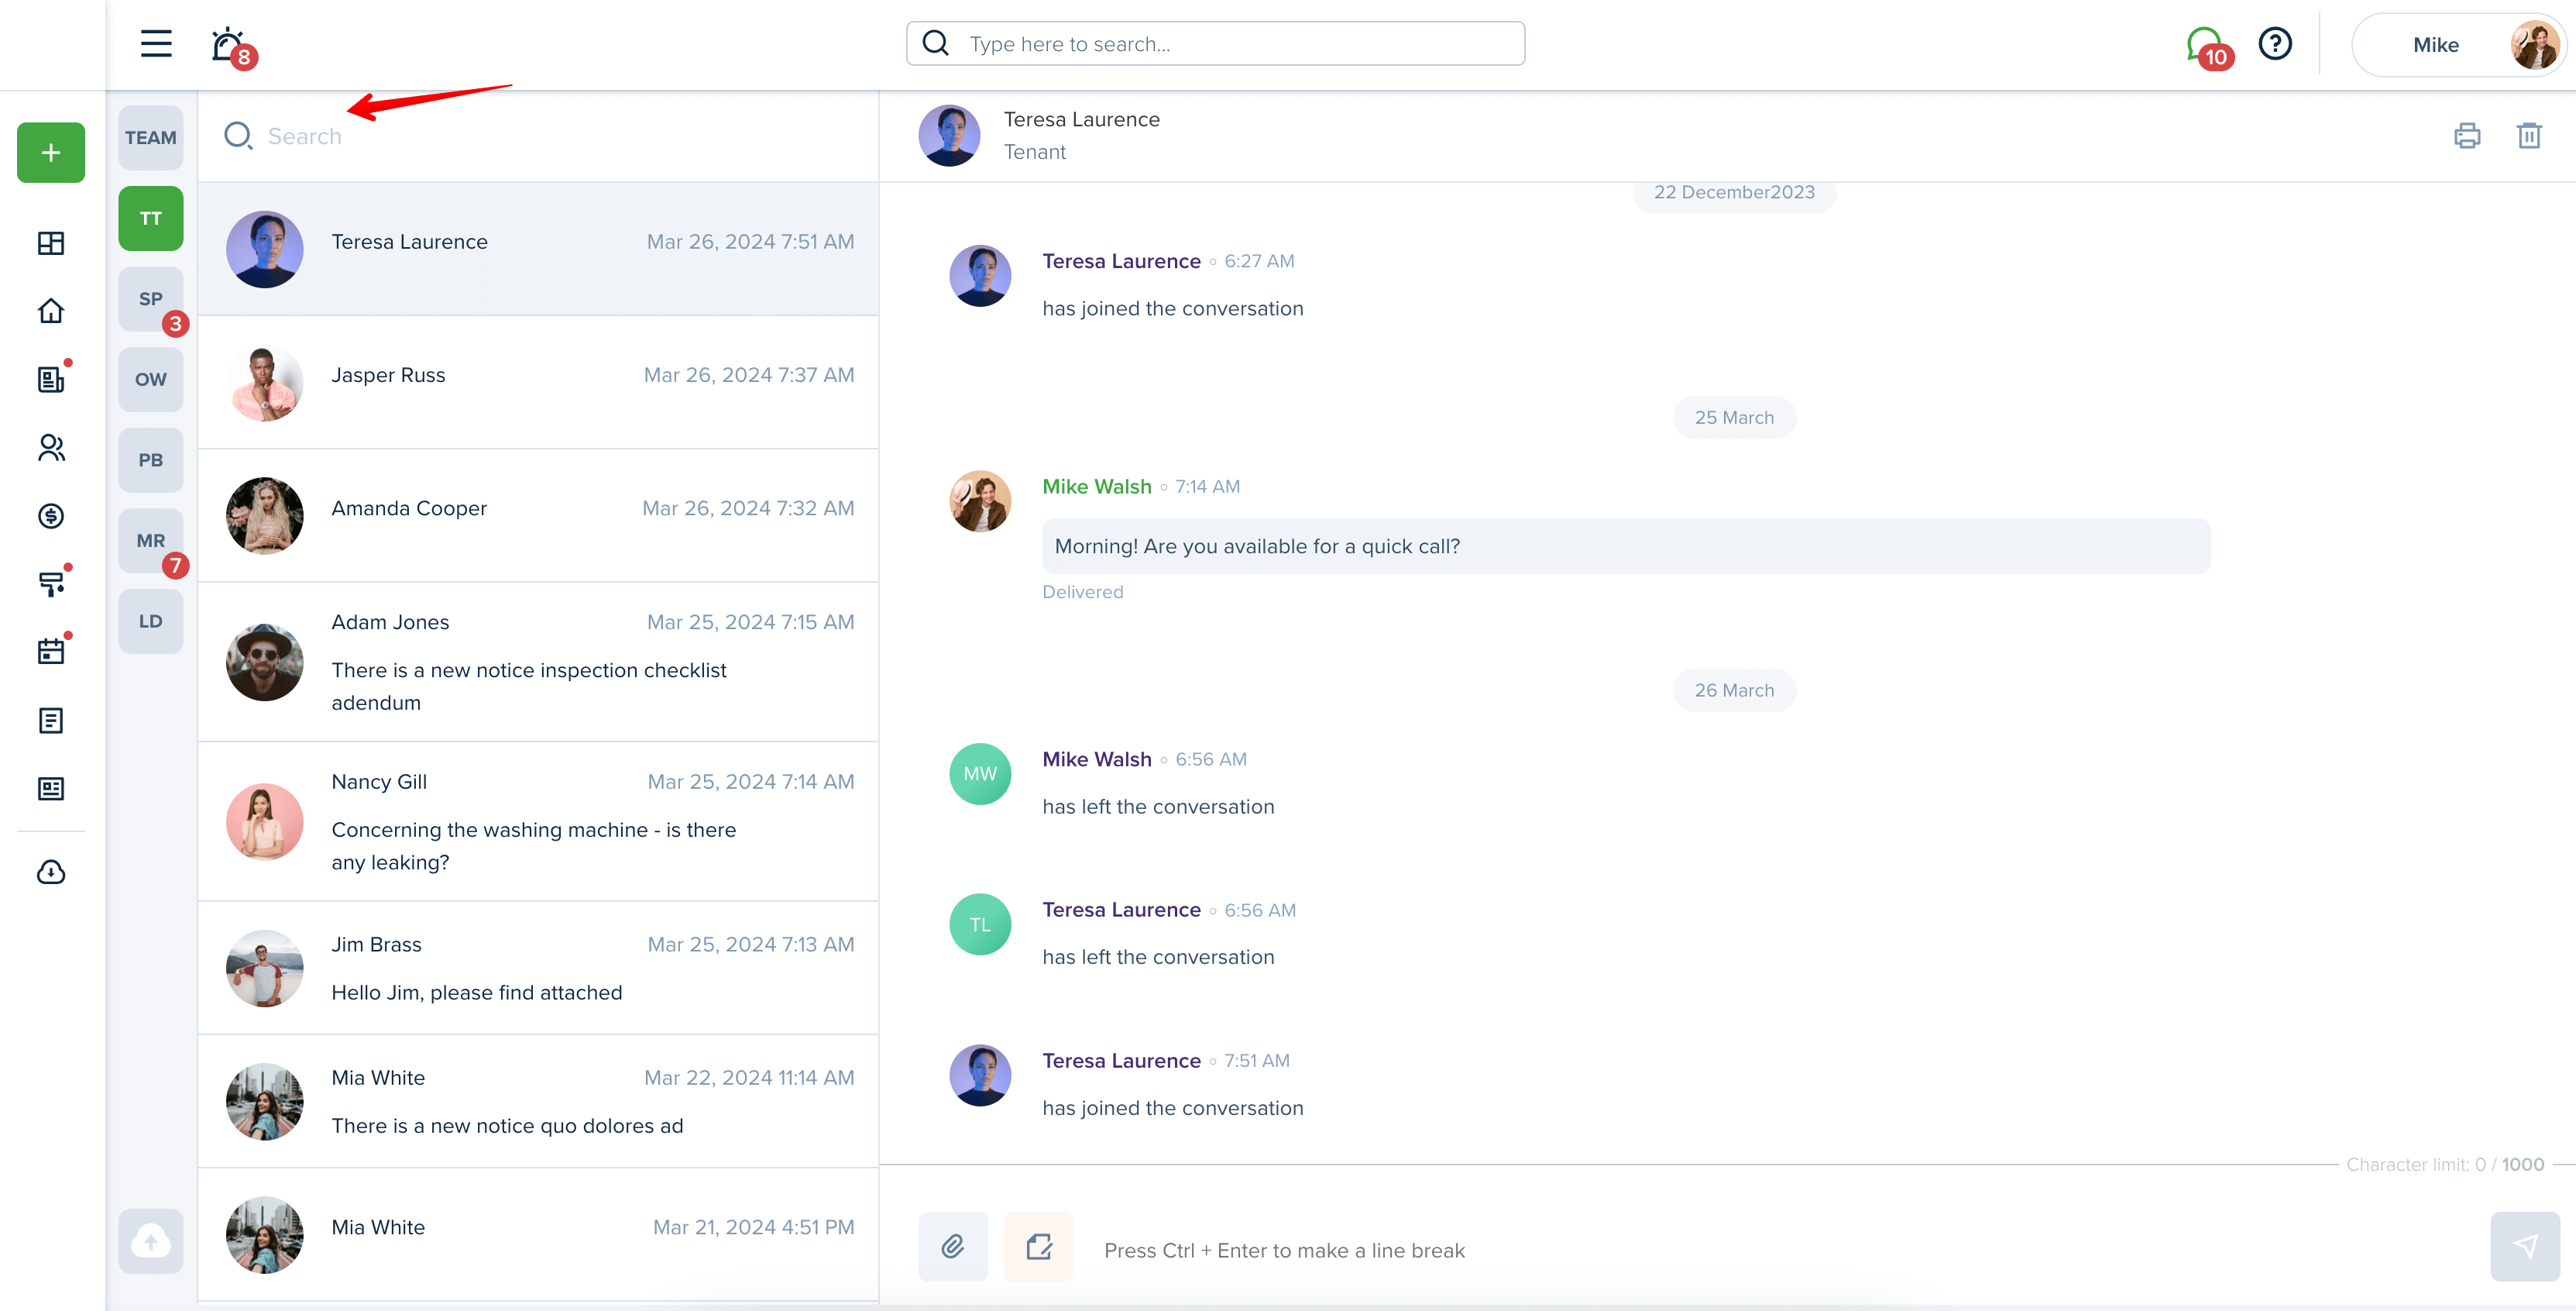The height and width of the screenshot is (1311, 2576).
Task: Click Teresa Laurence name in chat header
Action: pyautogui.click(x=1081, y=119)
